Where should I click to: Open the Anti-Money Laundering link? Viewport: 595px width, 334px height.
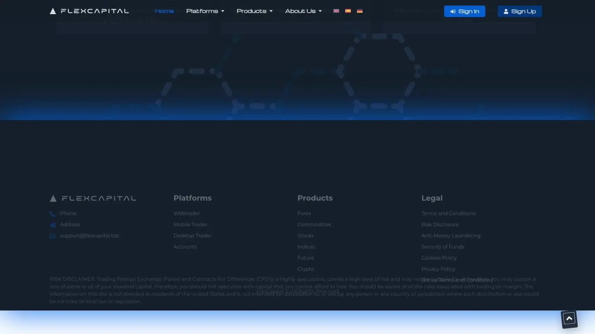(451, 236)
